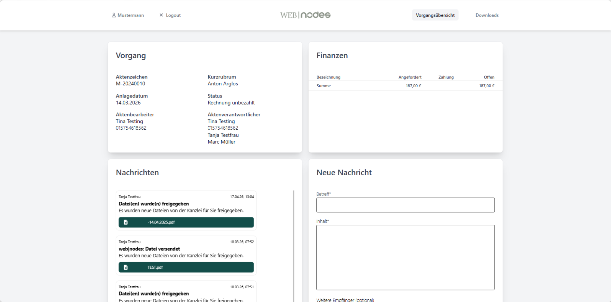Image resolution: width=611 pixels, height=302 pixels.
Task: Click the document icon on the TEST.pdf attachment
Action: 126,267
